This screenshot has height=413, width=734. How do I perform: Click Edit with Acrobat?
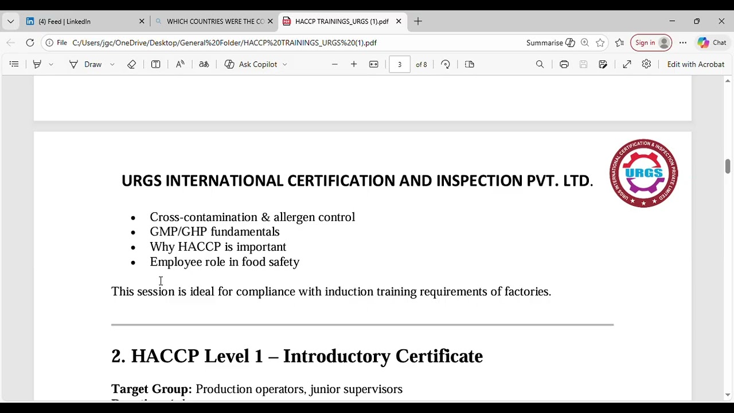point(696,64)
